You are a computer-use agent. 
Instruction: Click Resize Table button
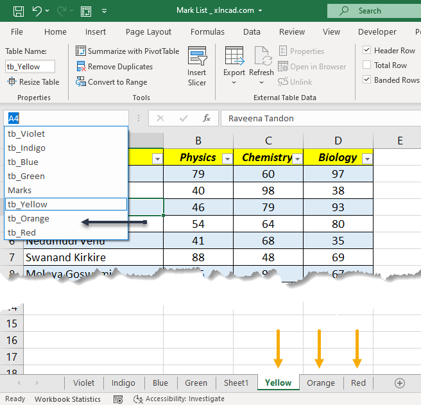click(x=33, y=82)
